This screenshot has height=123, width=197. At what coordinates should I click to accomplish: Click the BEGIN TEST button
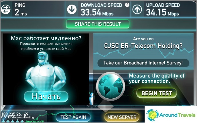(x=157, y=93)
